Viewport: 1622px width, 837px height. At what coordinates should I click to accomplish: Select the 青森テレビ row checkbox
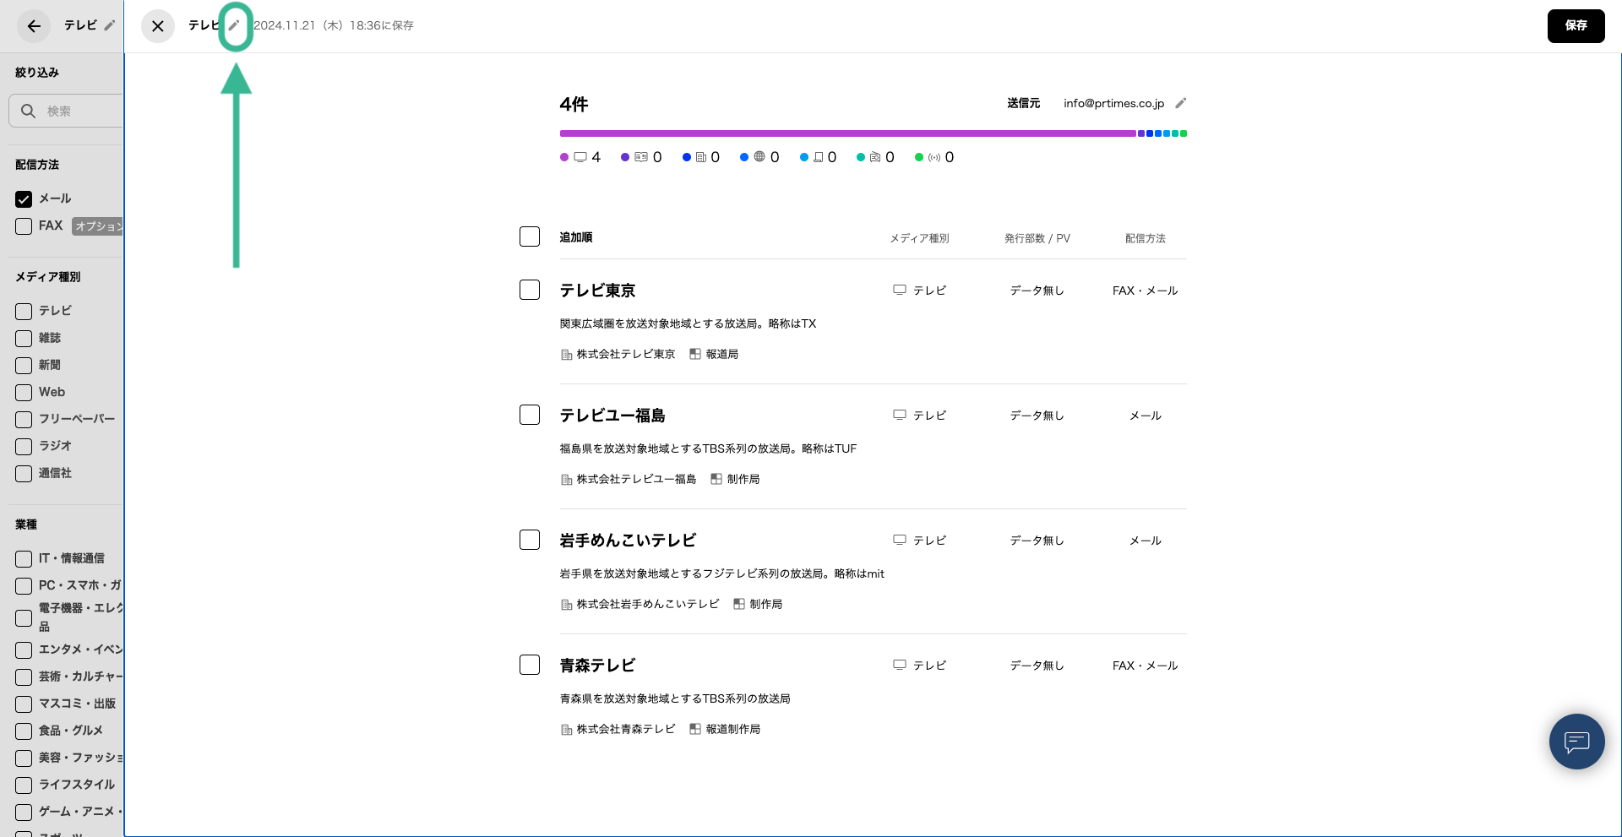pyautogui.click(x=530, y=665)
